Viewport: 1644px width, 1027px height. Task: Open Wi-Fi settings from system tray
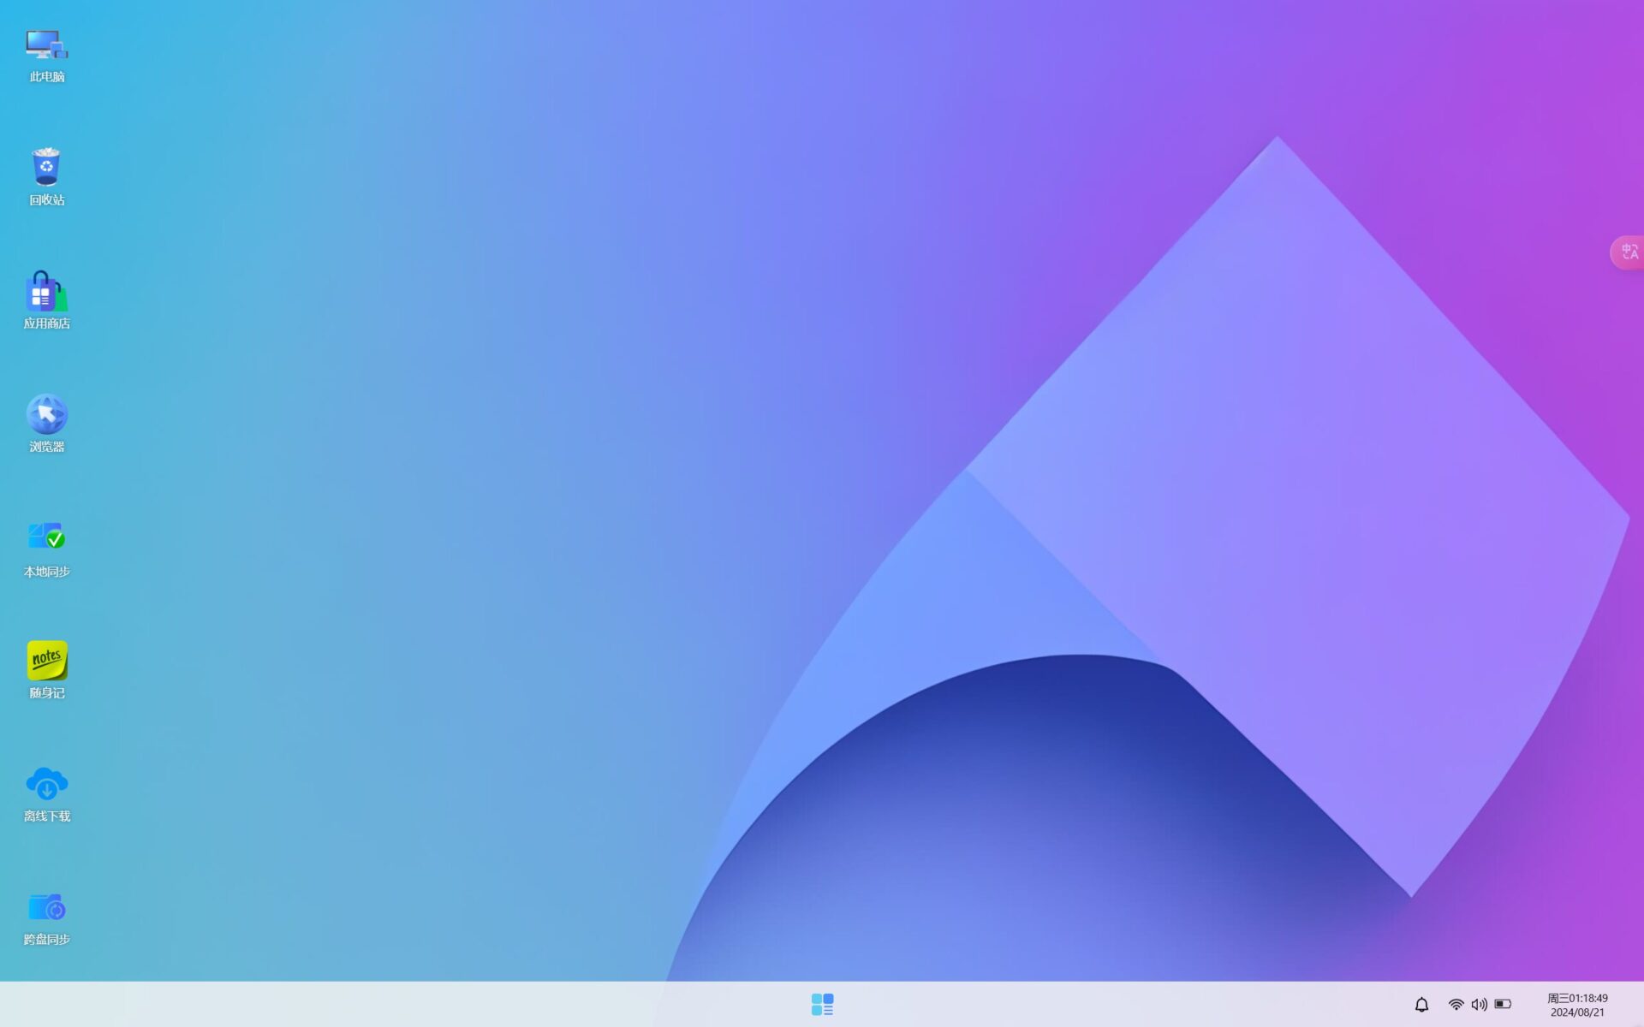(x=1456, y=1005)
